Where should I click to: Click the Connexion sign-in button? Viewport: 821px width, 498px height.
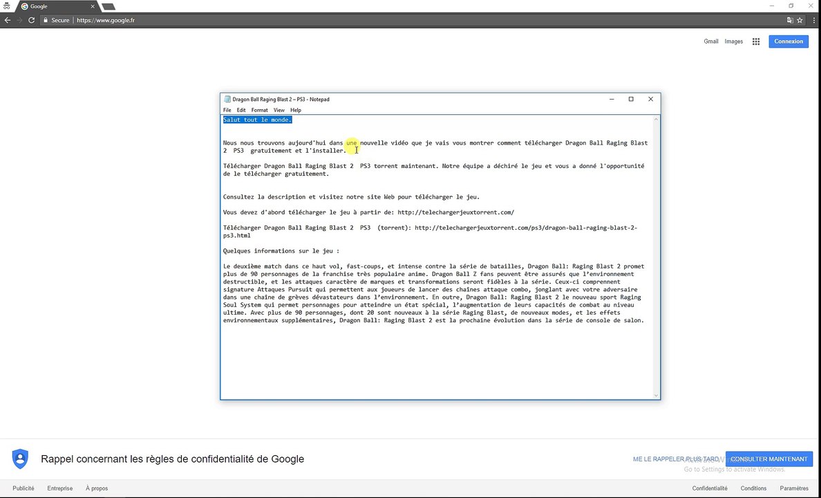(x=789, y=41)
